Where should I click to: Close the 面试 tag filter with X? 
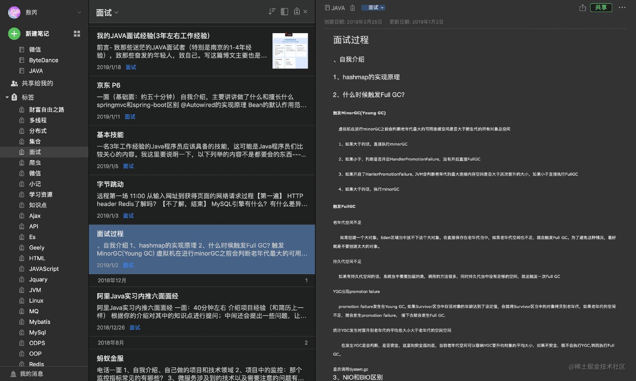tap(305, 12)
